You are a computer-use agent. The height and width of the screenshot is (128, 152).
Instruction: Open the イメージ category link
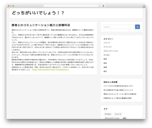107,43
